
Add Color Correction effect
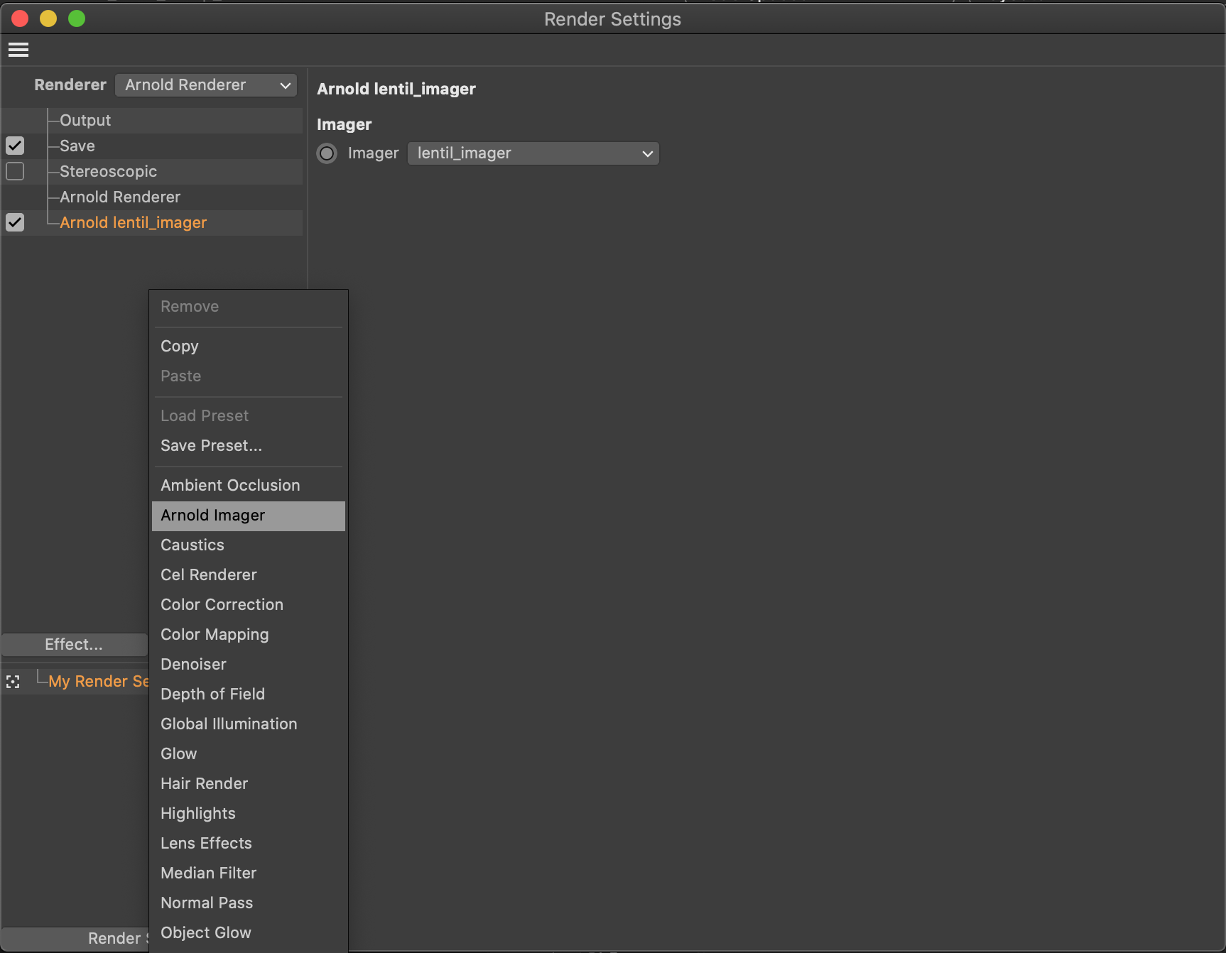(249, 605)
